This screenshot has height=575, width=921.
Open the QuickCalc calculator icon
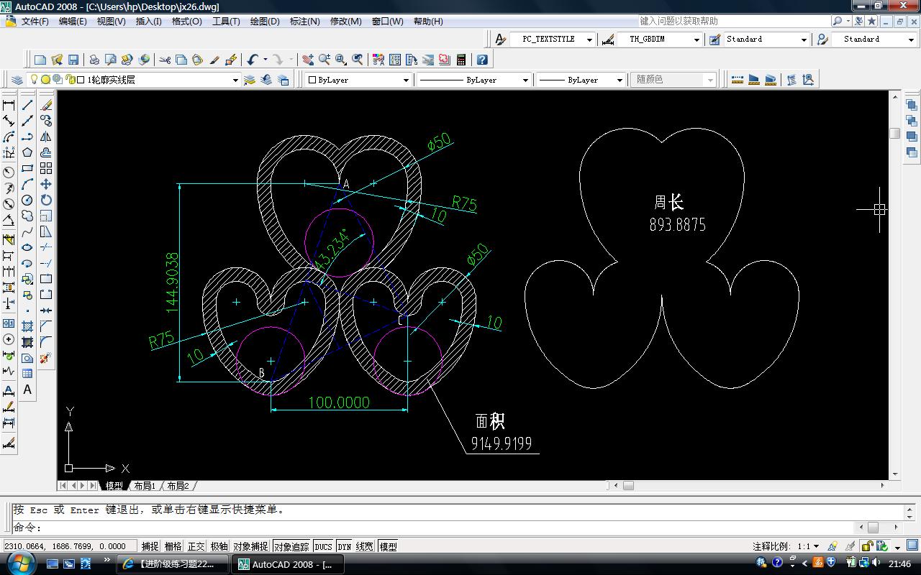[x=461, y=60]
